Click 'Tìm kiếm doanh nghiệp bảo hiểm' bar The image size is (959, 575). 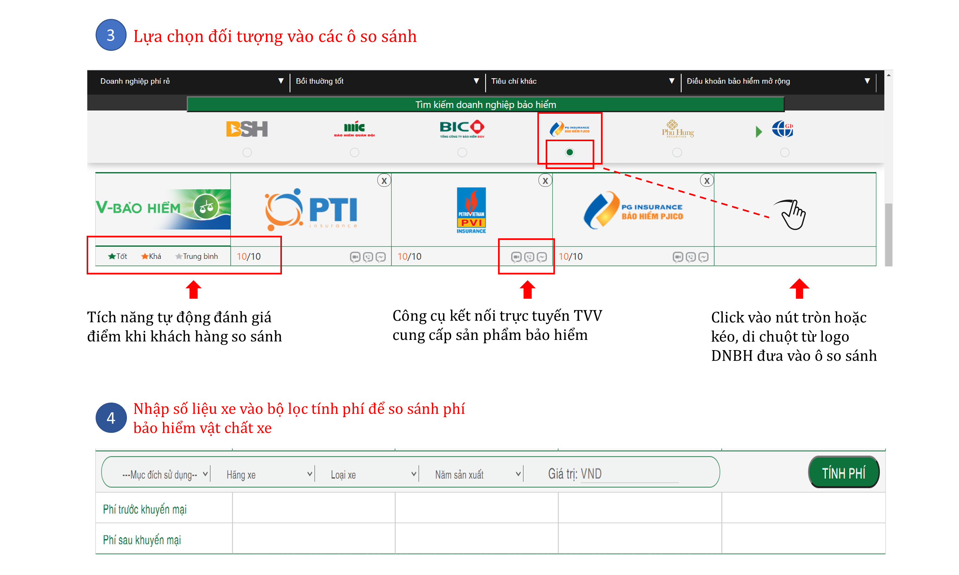(485, 104)
